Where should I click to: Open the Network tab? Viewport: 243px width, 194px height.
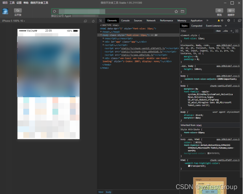pos(151,21)
